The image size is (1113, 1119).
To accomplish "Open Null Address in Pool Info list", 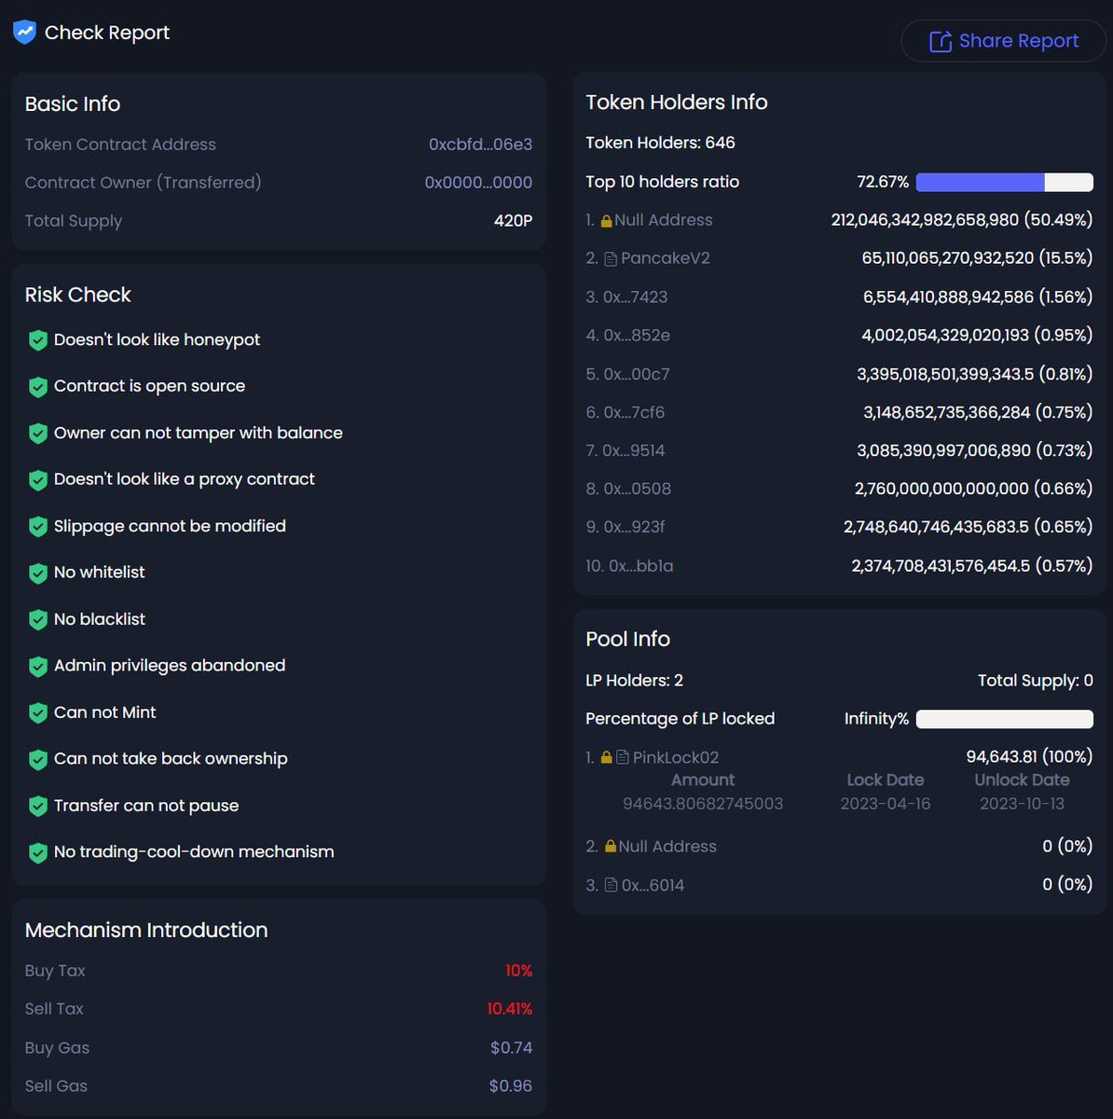I will [667, 847].
